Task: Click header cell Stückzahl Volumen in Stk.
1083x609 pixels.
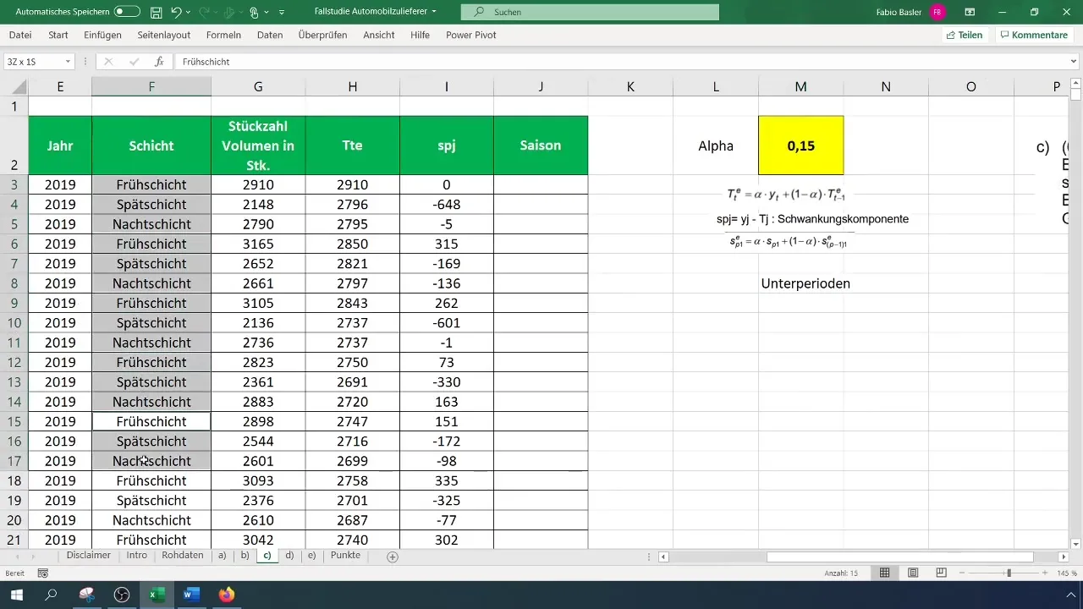Action: 258,145
